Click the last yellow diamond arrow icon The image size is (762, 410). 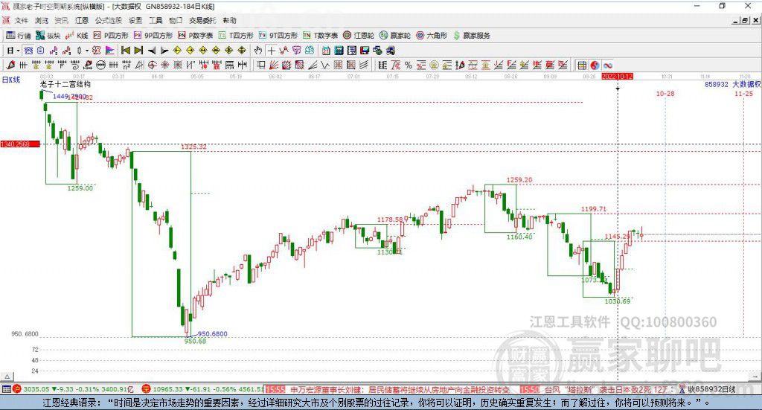(x=242, y=51)
